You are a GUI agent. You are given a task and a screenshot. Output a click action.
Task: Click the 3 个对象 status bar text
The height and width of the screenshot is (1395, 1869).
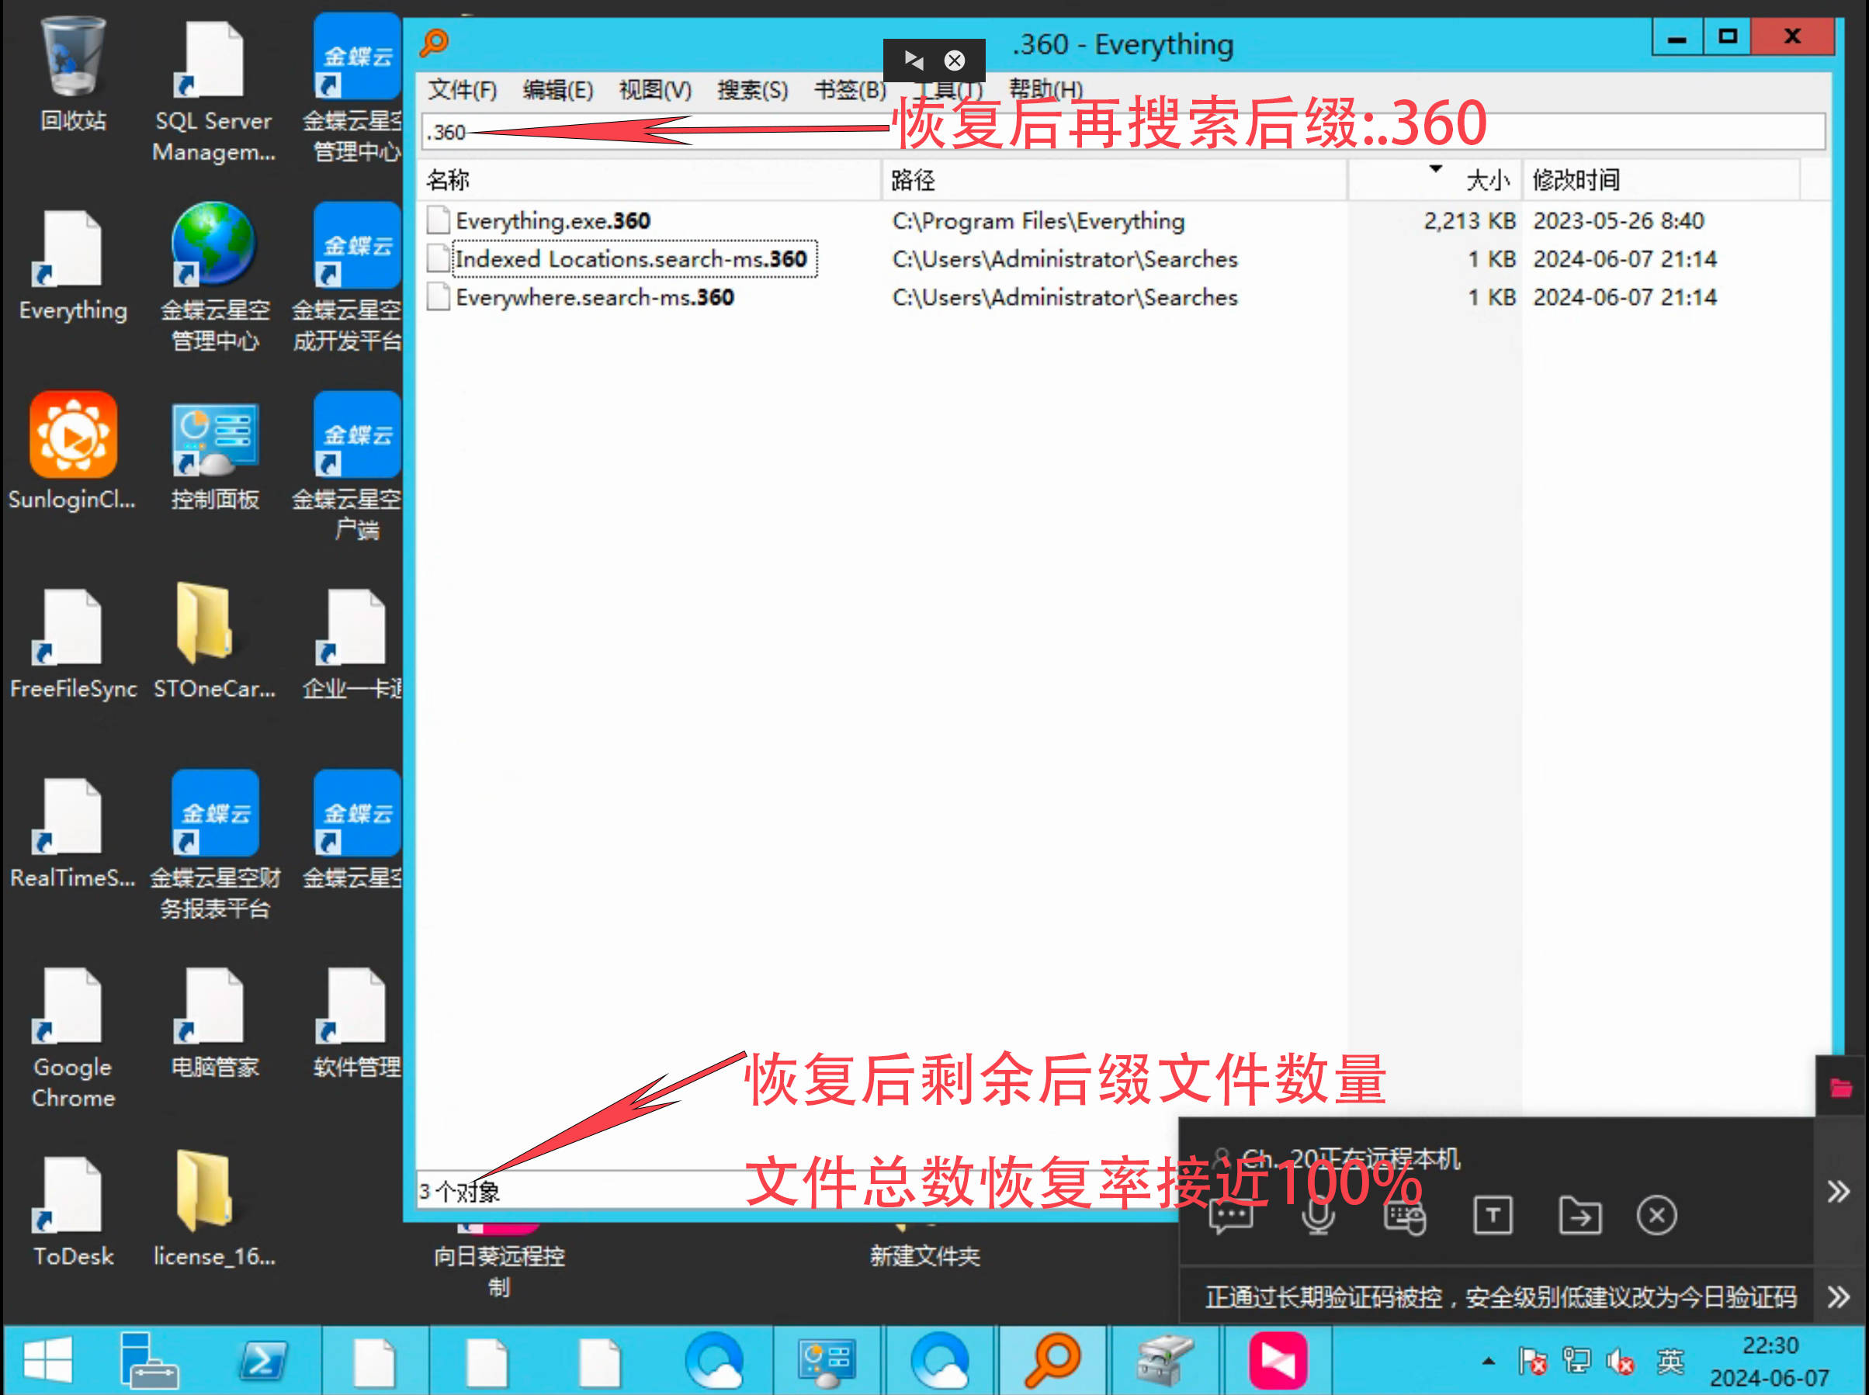(459, 1192)
